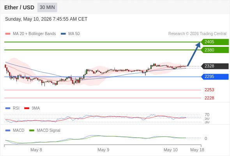
Task: Select the blue 2295 pivot price tag
Action: click(x=215, y=76)
